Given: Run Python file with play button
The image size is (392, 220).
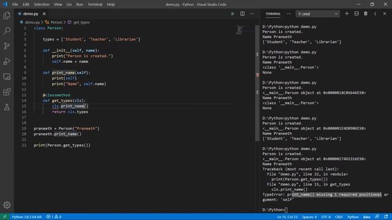Looking at the screenshot, I should 233,13.
